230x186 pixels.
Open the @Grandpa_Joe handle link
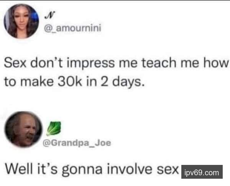77,143
